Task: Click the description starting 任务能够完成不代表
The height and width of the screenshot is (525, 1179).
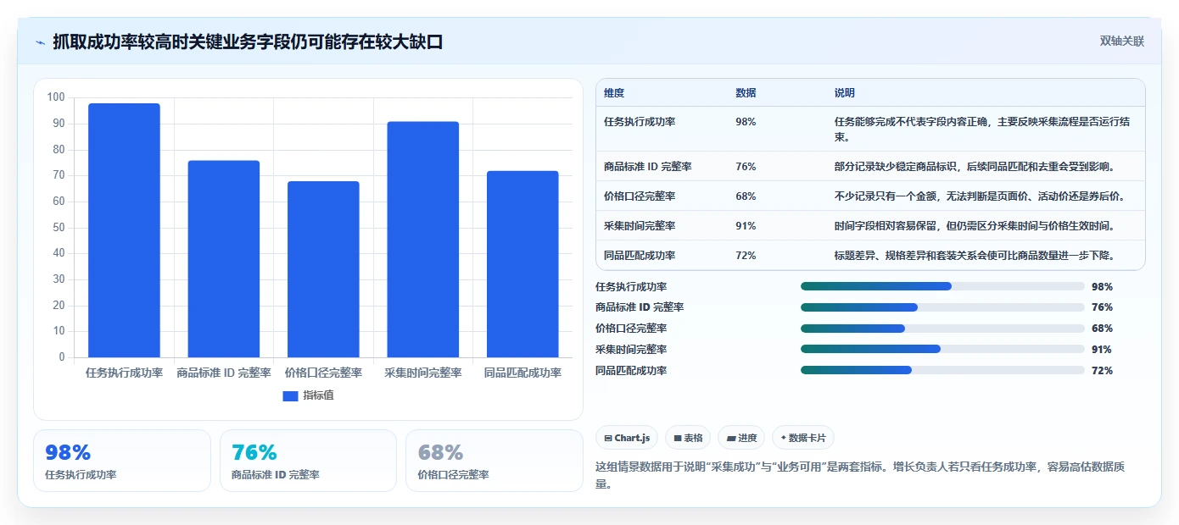Action: (982, 129)
